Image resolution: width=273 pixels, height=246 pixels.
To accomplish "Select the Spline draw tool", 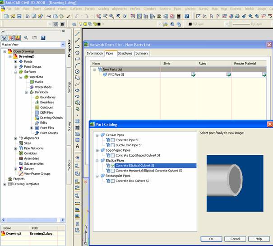I will pos(78,84).
